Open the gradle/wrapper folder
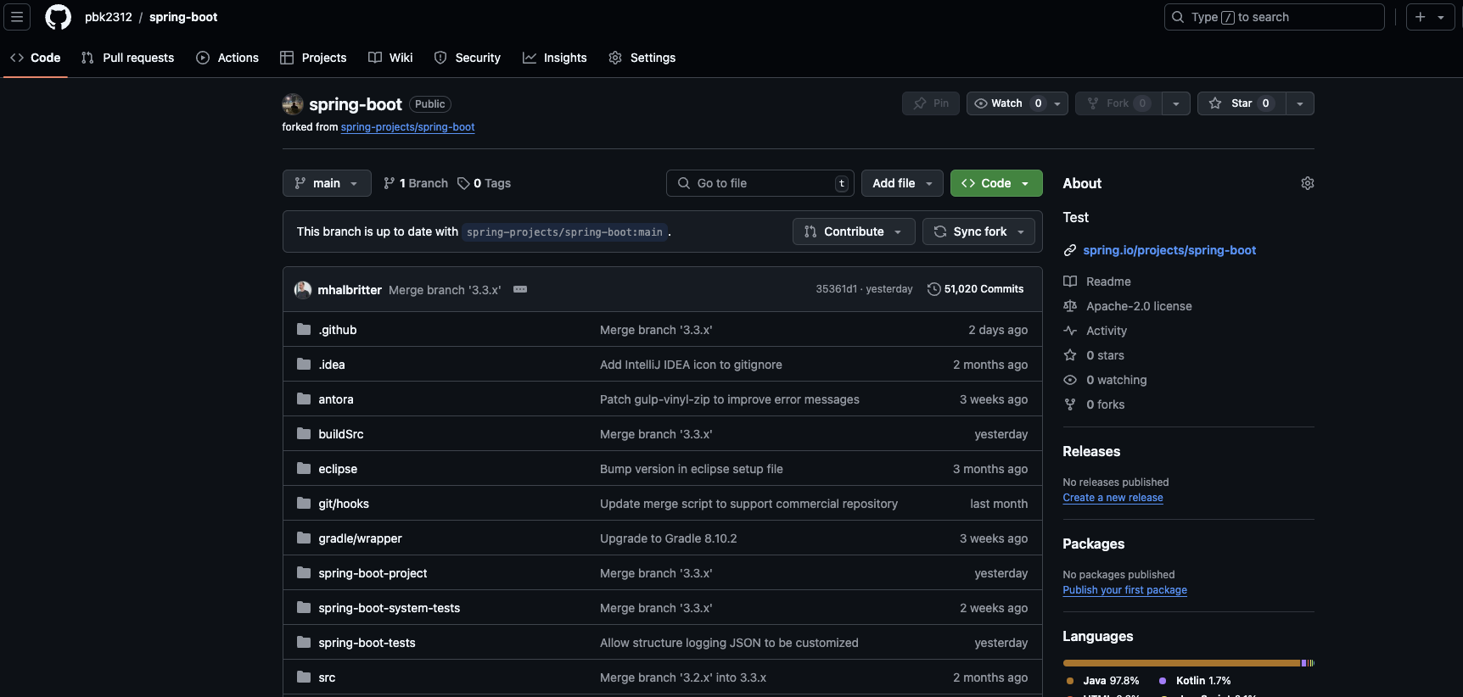Image resolution: width=1463 pixels, height=697 pixels. click(361, 538)
